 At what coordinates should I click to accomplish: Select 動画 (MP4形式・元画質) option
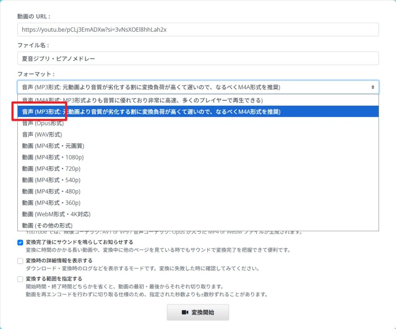coord(198,146)
